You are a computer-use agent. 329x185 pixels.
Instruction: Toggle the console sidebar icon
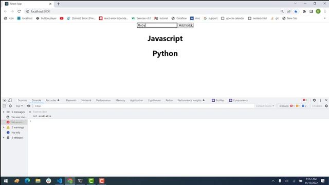tap(5, 106)
